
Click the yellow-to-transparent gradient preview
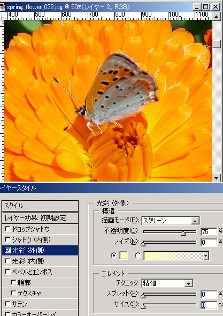[x=173, y=255]
